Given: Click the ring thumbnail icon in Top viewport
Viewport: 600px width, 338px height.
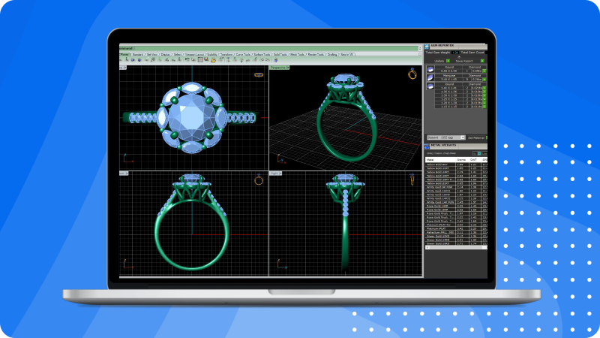Looking at the screenshot, I should point(259,74).
